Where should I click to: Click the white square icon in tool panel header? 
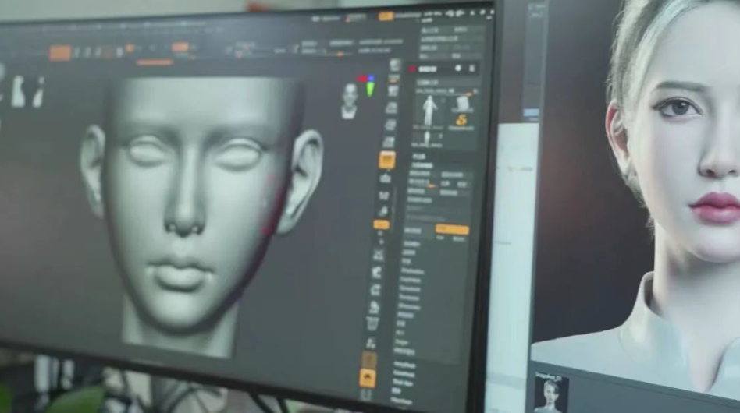(x=457, y=69)
